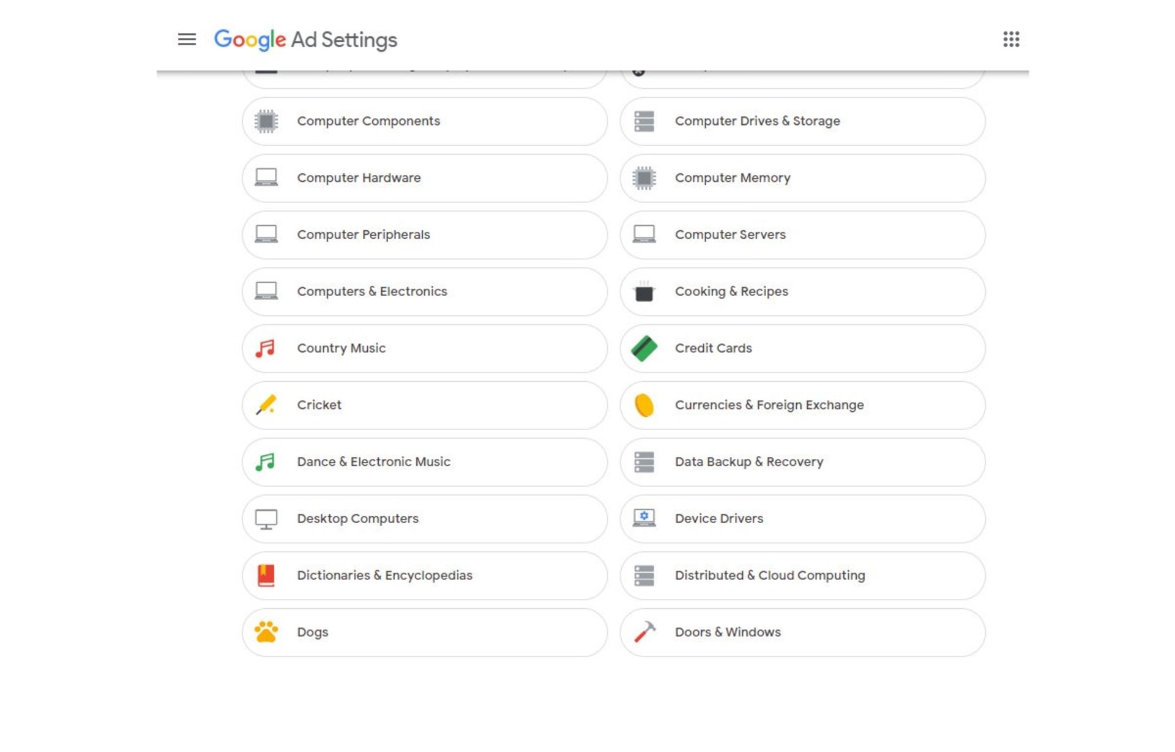Choose the Distributed & Cloud Computing interest
Image resolution: width=1175 pixels, height=752 pixels.
click(x=802, y=575)
